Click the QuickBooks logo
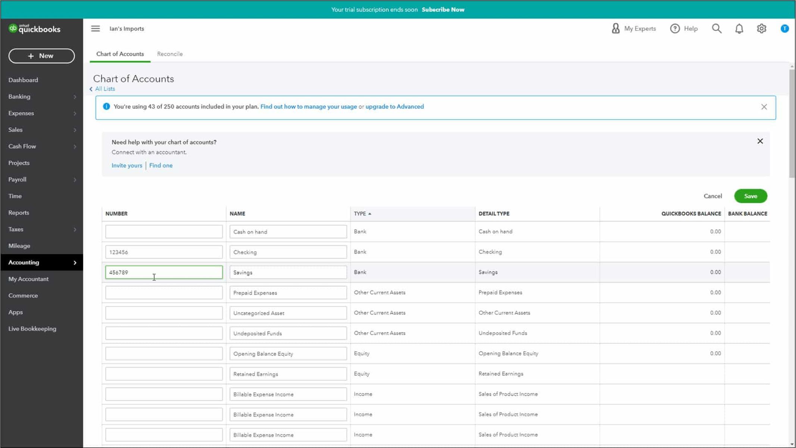This screenshot has height=448, width=796. [35, 29]
